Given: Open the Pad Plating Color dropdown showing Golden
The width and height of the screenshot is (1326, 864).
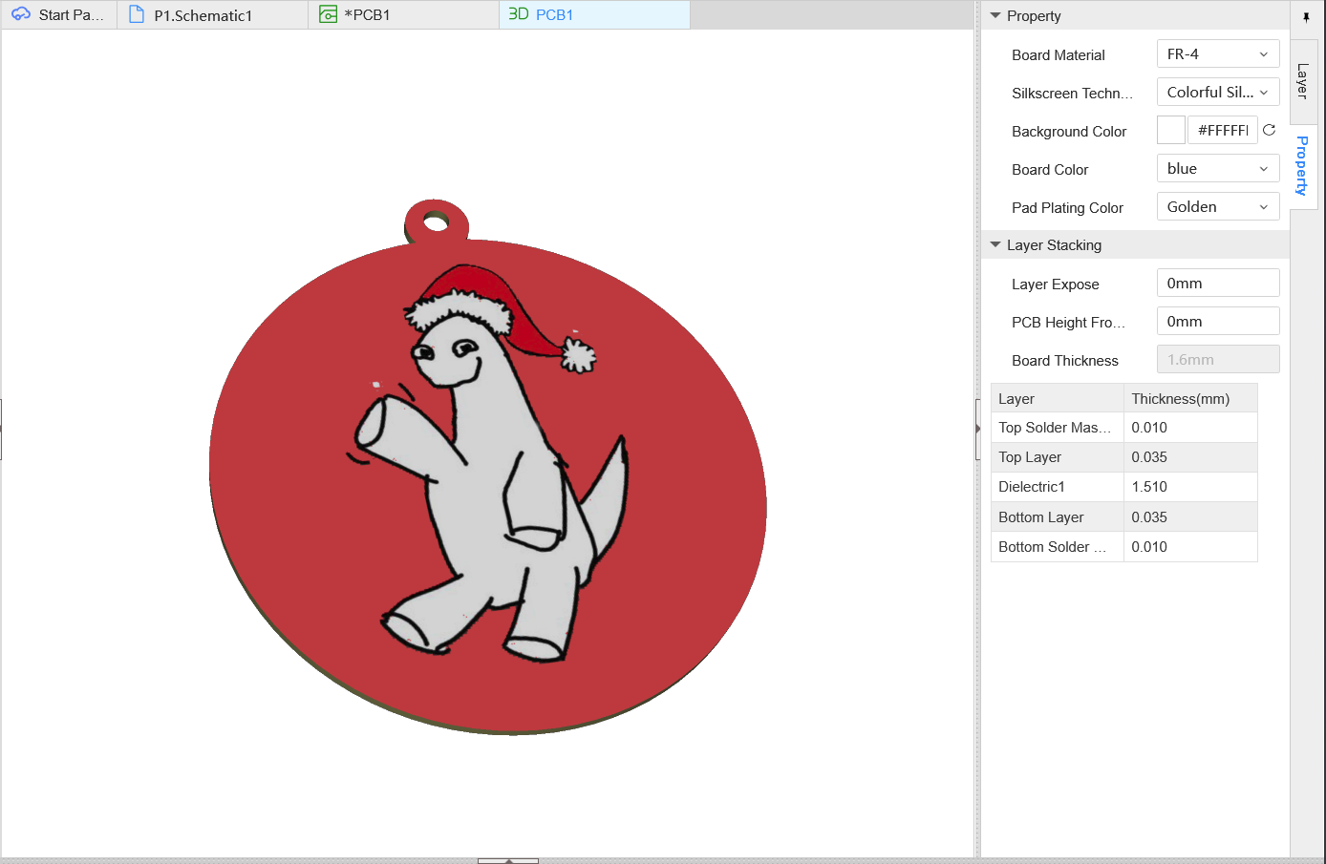Looking at the screenshot, I should coord(1218,207).
